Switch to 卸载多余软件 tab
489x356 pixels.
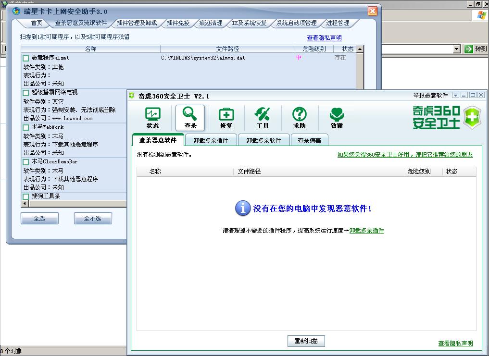[x=264, y=140]
